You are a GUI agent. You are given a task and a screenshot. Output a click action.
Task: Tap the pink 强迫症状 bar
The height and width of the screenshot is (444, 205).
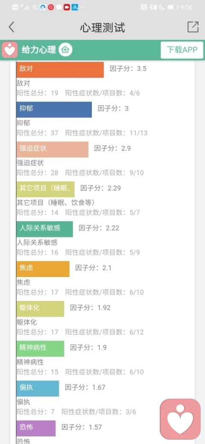(53, 149)
